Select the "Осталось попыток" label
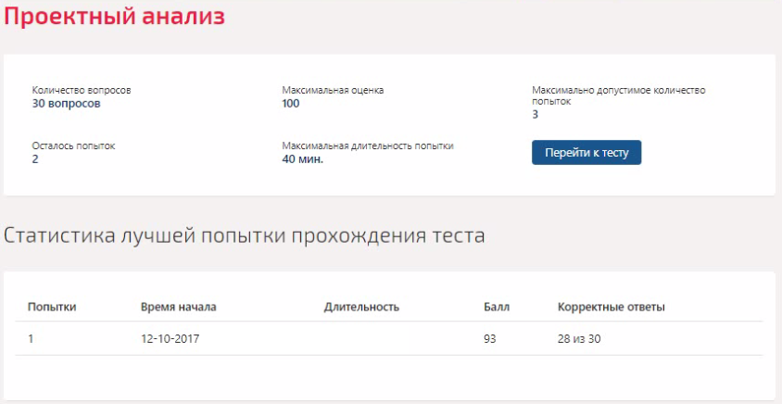The width and height of the screenshot is (782, 404). coord(74,146)
